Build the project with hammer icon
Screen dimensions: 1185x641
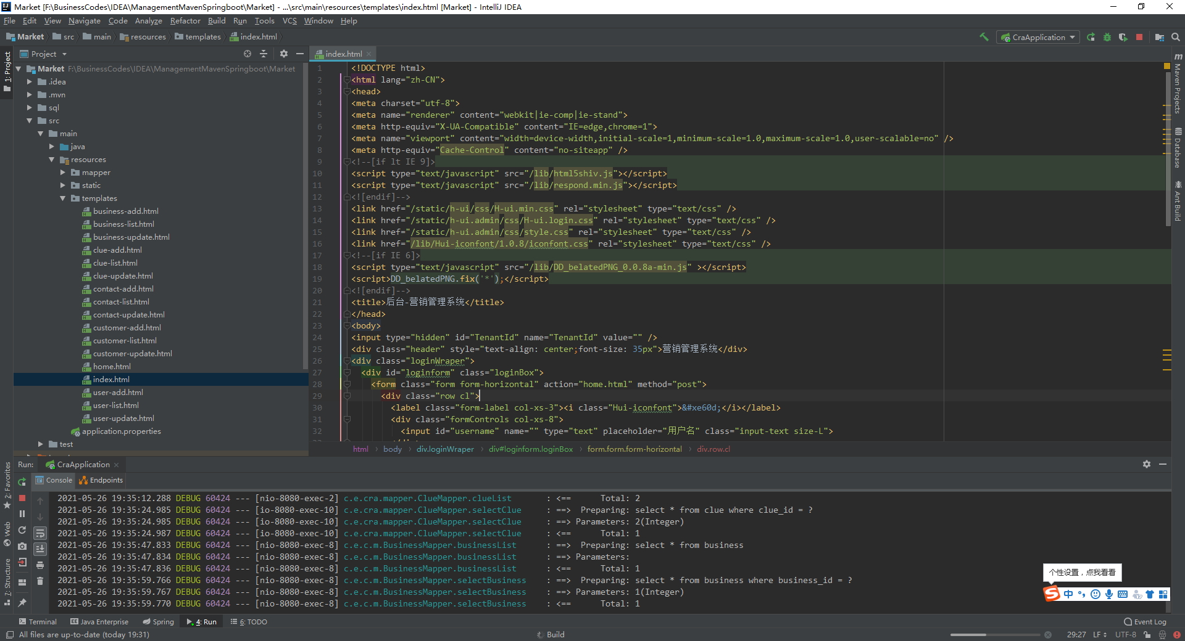tap(984, 37)
